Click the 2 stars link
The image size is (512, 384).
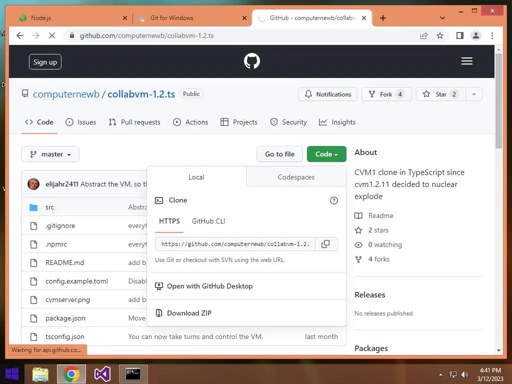[372, 230]
